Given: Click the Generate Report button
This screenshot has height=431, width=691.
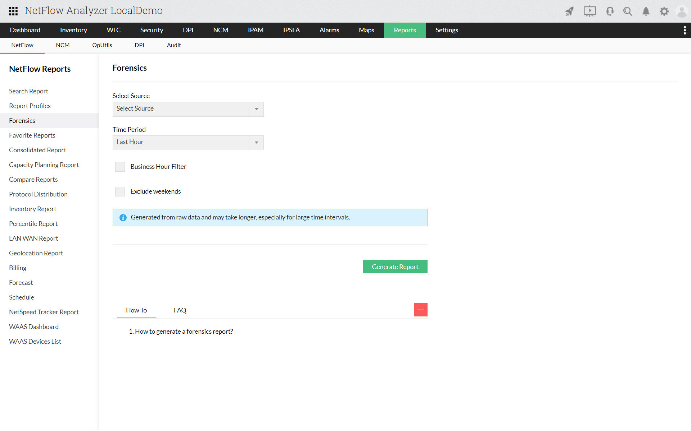Looking at the screenshot, I should [395, 267].
